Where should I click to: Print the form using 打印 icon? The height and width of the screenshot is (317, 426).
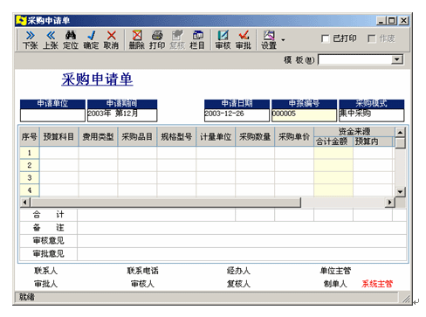(x=157, y=40)
